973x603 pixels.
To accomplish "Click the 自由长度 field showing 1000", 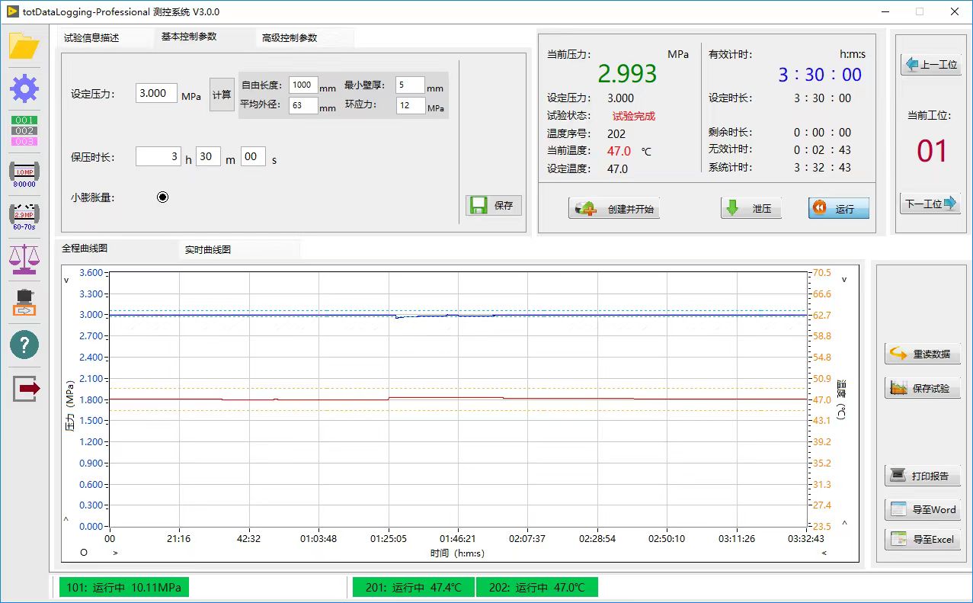I will (303, 85).
